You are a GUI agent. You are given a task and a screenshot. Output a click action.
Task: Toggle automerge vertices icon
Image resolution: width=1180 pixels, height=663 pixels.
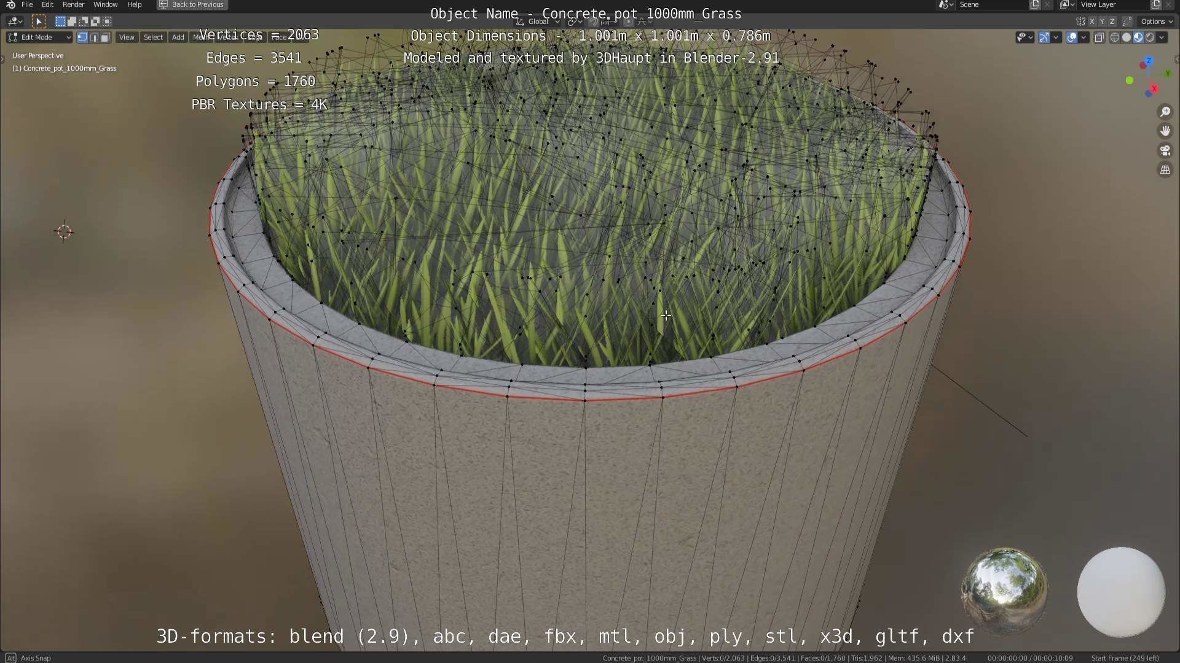point(1127,21)
